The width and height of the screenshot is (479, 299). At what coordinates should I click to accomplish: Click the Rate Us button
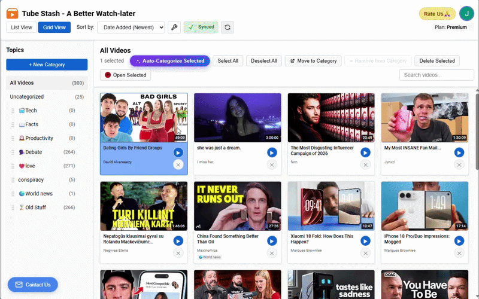437,14
